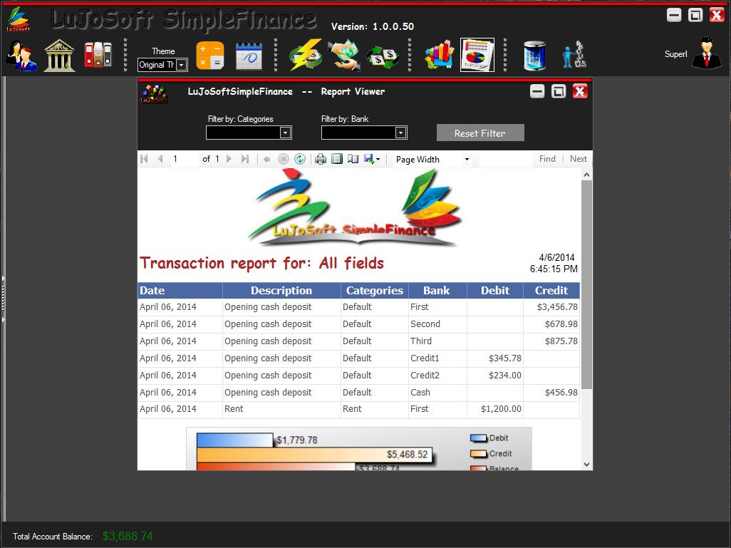731x548 pixels.
Task: Click the Super user avatar icon
Action: point(707,53)
